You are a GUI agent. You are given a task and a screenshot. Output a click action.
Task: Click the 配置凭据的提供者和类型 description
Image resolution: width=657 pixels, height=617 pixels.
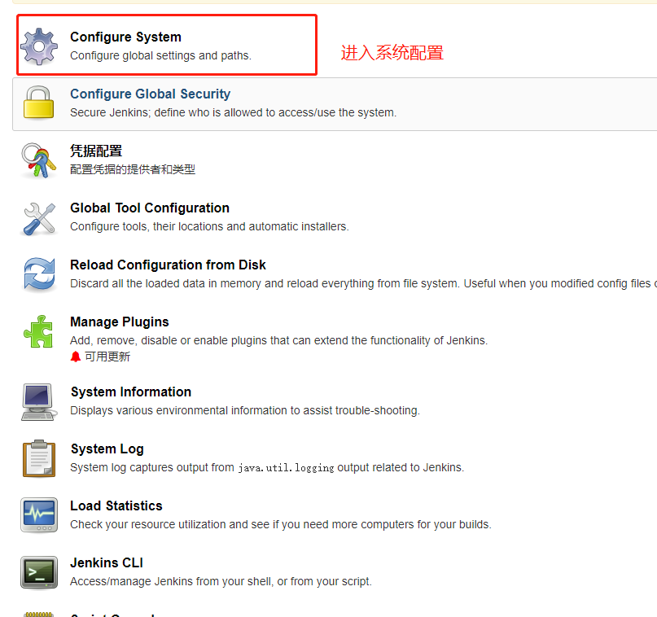point(133,169)
